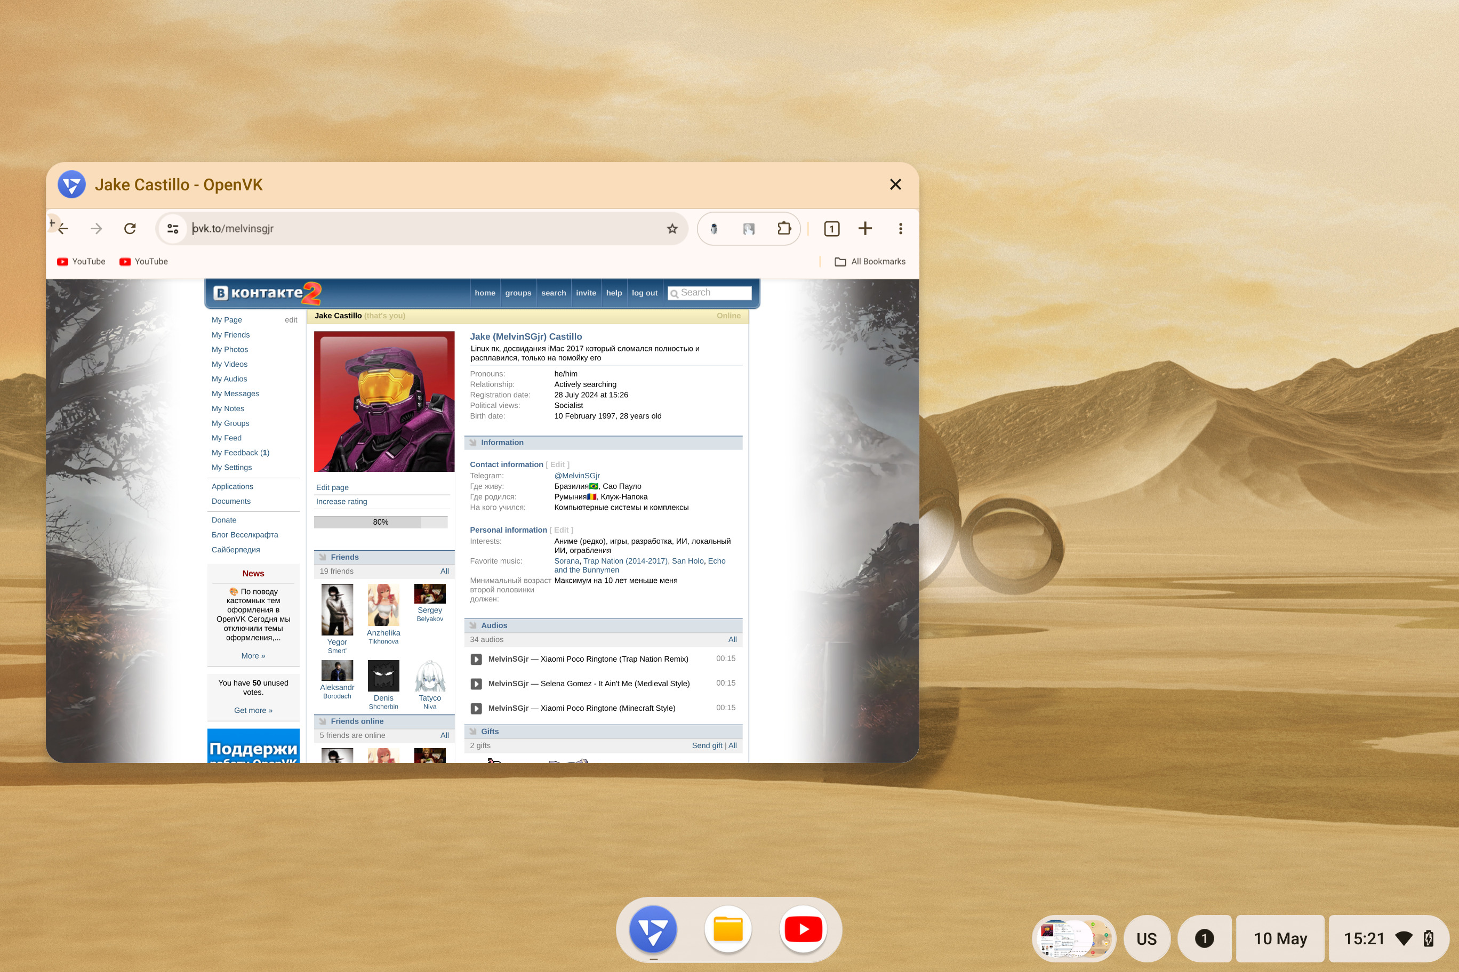Collapse the Audios section header
The image size is (1459, 972).
pyautogui.click(x=493, y=625)
